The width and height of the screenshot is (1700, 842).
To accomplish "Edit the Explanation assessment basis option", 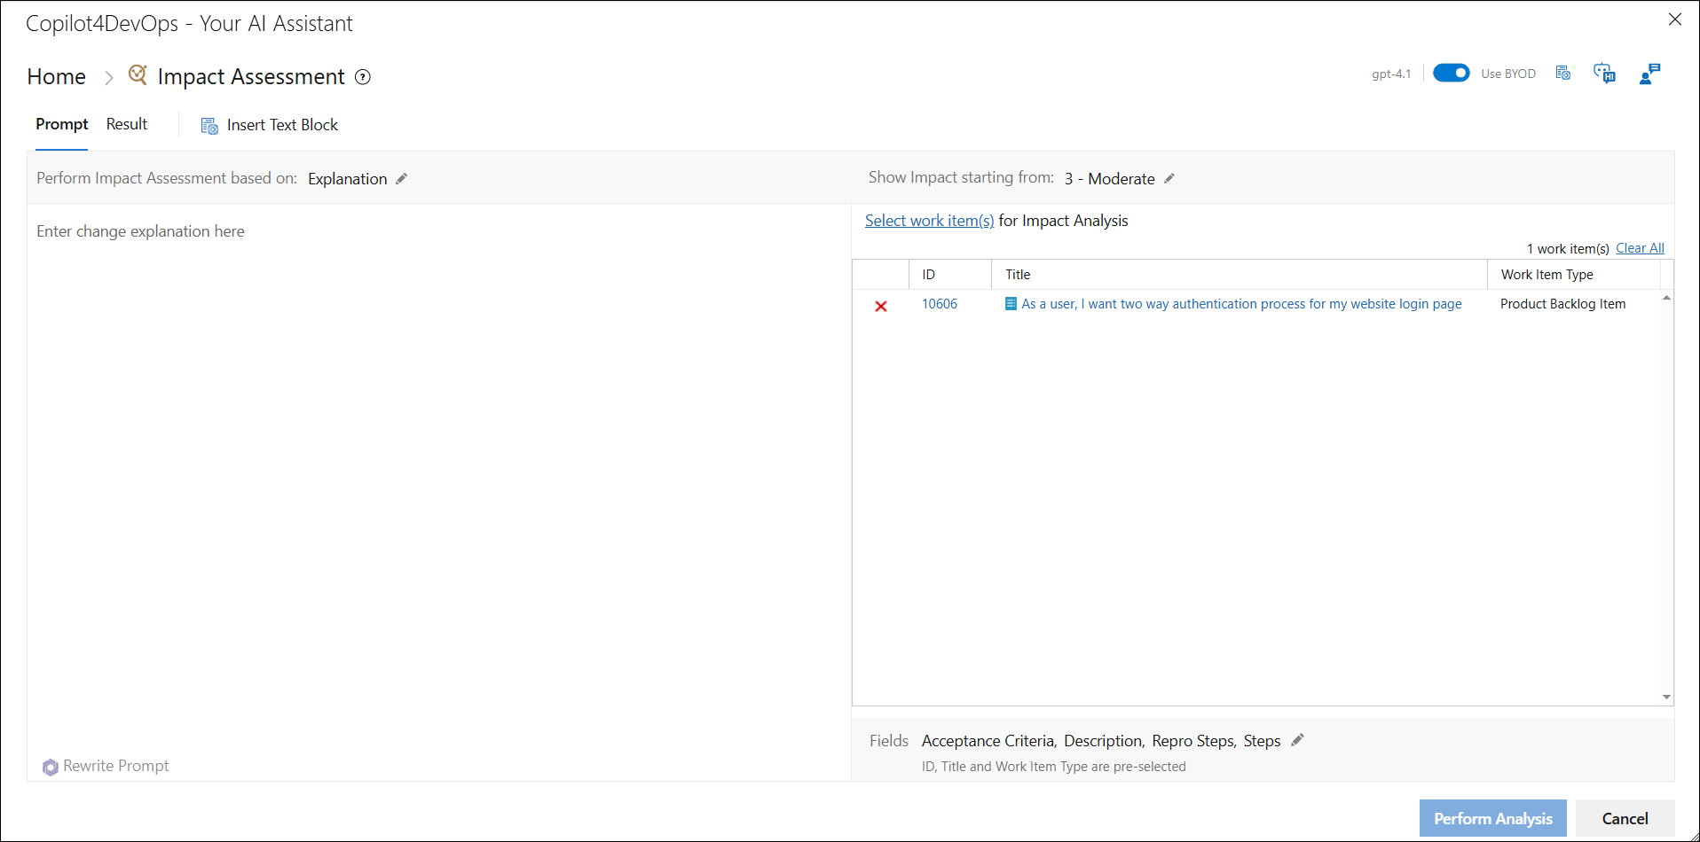I will point(402,179).
